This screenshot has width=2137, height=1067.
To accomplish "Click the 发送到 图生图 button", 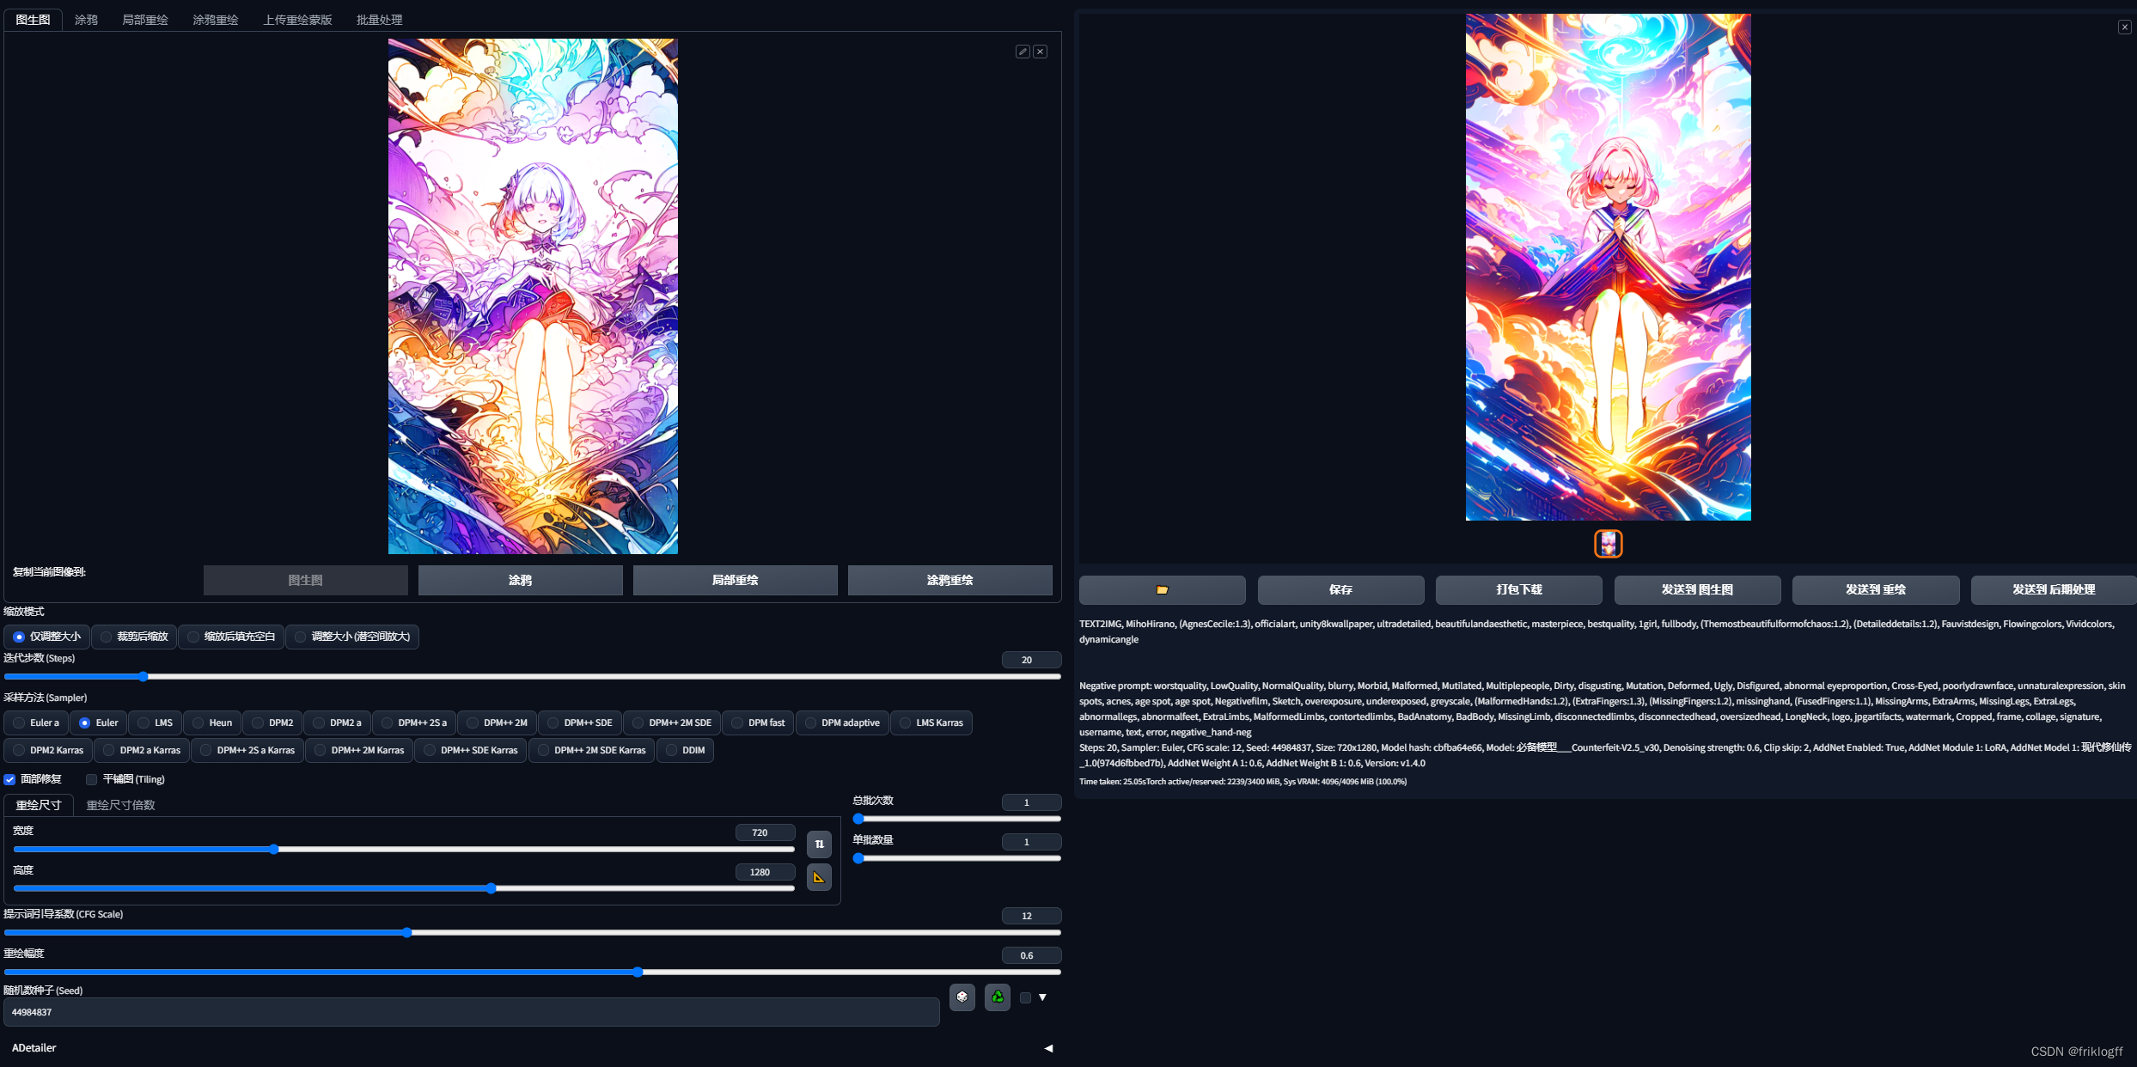I will pyautogui.click(x=1696, y=590).
